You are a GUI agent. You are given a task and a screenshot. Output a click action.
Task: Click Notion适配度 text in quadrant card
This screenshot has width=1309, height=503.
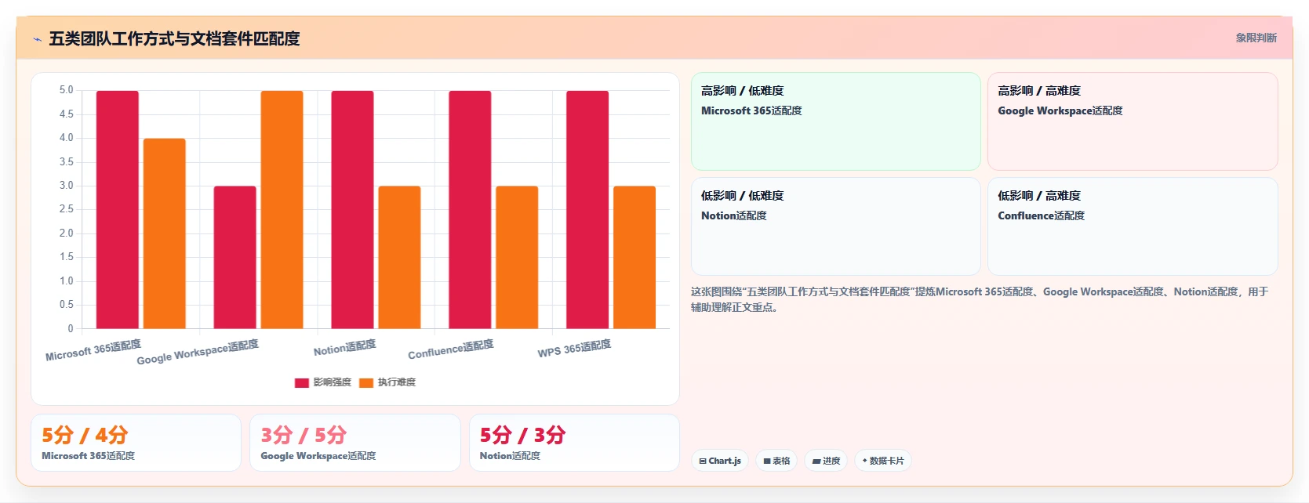pos(734,215)
